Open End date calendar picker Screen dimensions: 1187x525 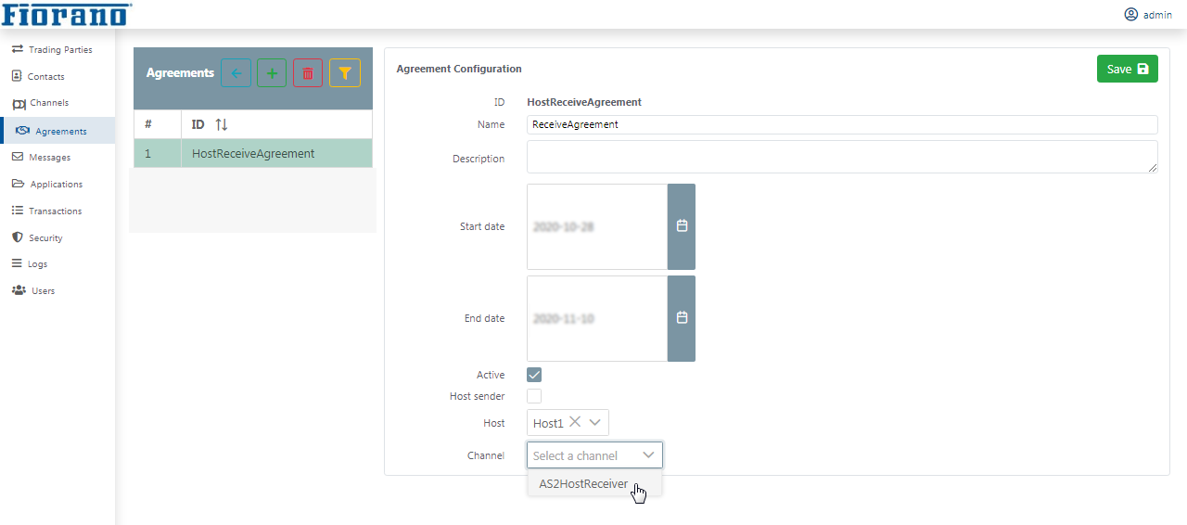tap(682, 318)
